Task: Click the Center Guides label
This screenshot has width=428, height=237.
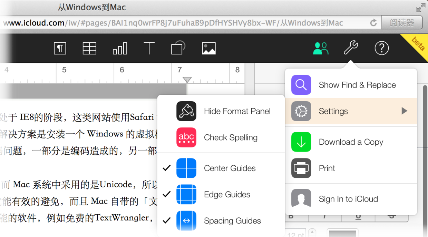Action: point(230,168)
